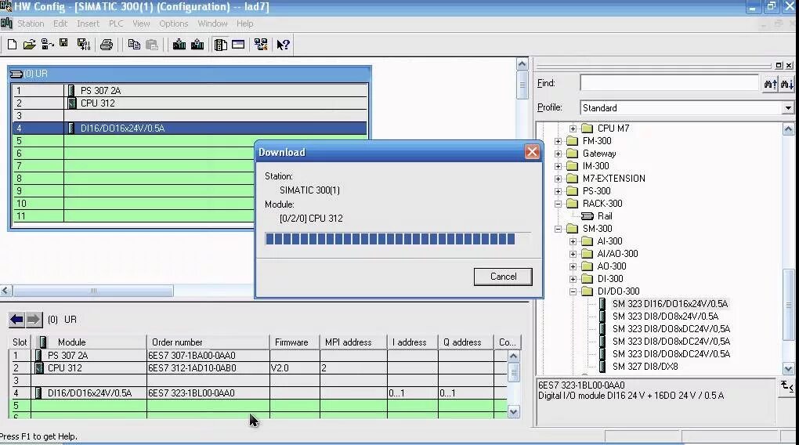Viewport: 799px width, 445px height.
Task: Expand the CPU M7 folder
Action: [x=573, y=128]
